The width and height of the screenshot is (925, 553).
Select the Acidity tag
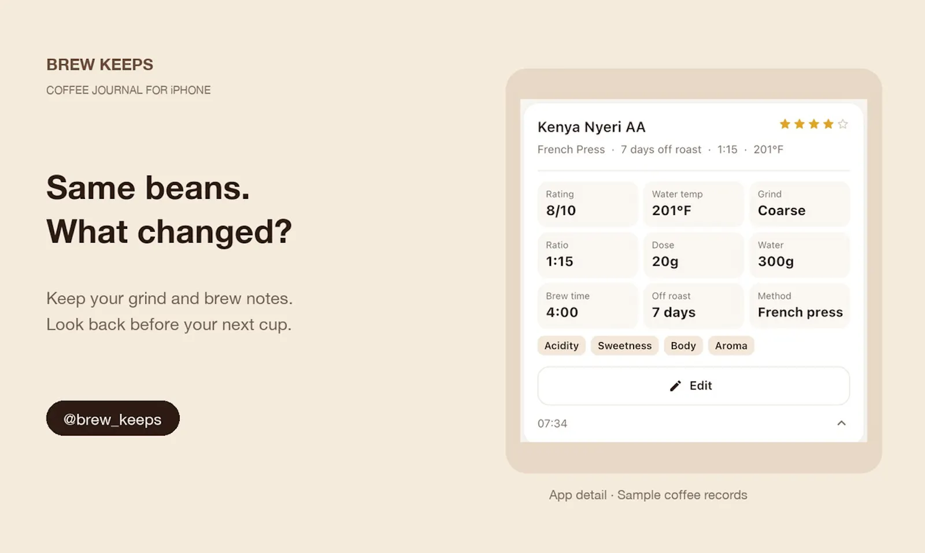click(x=561, y=346)
